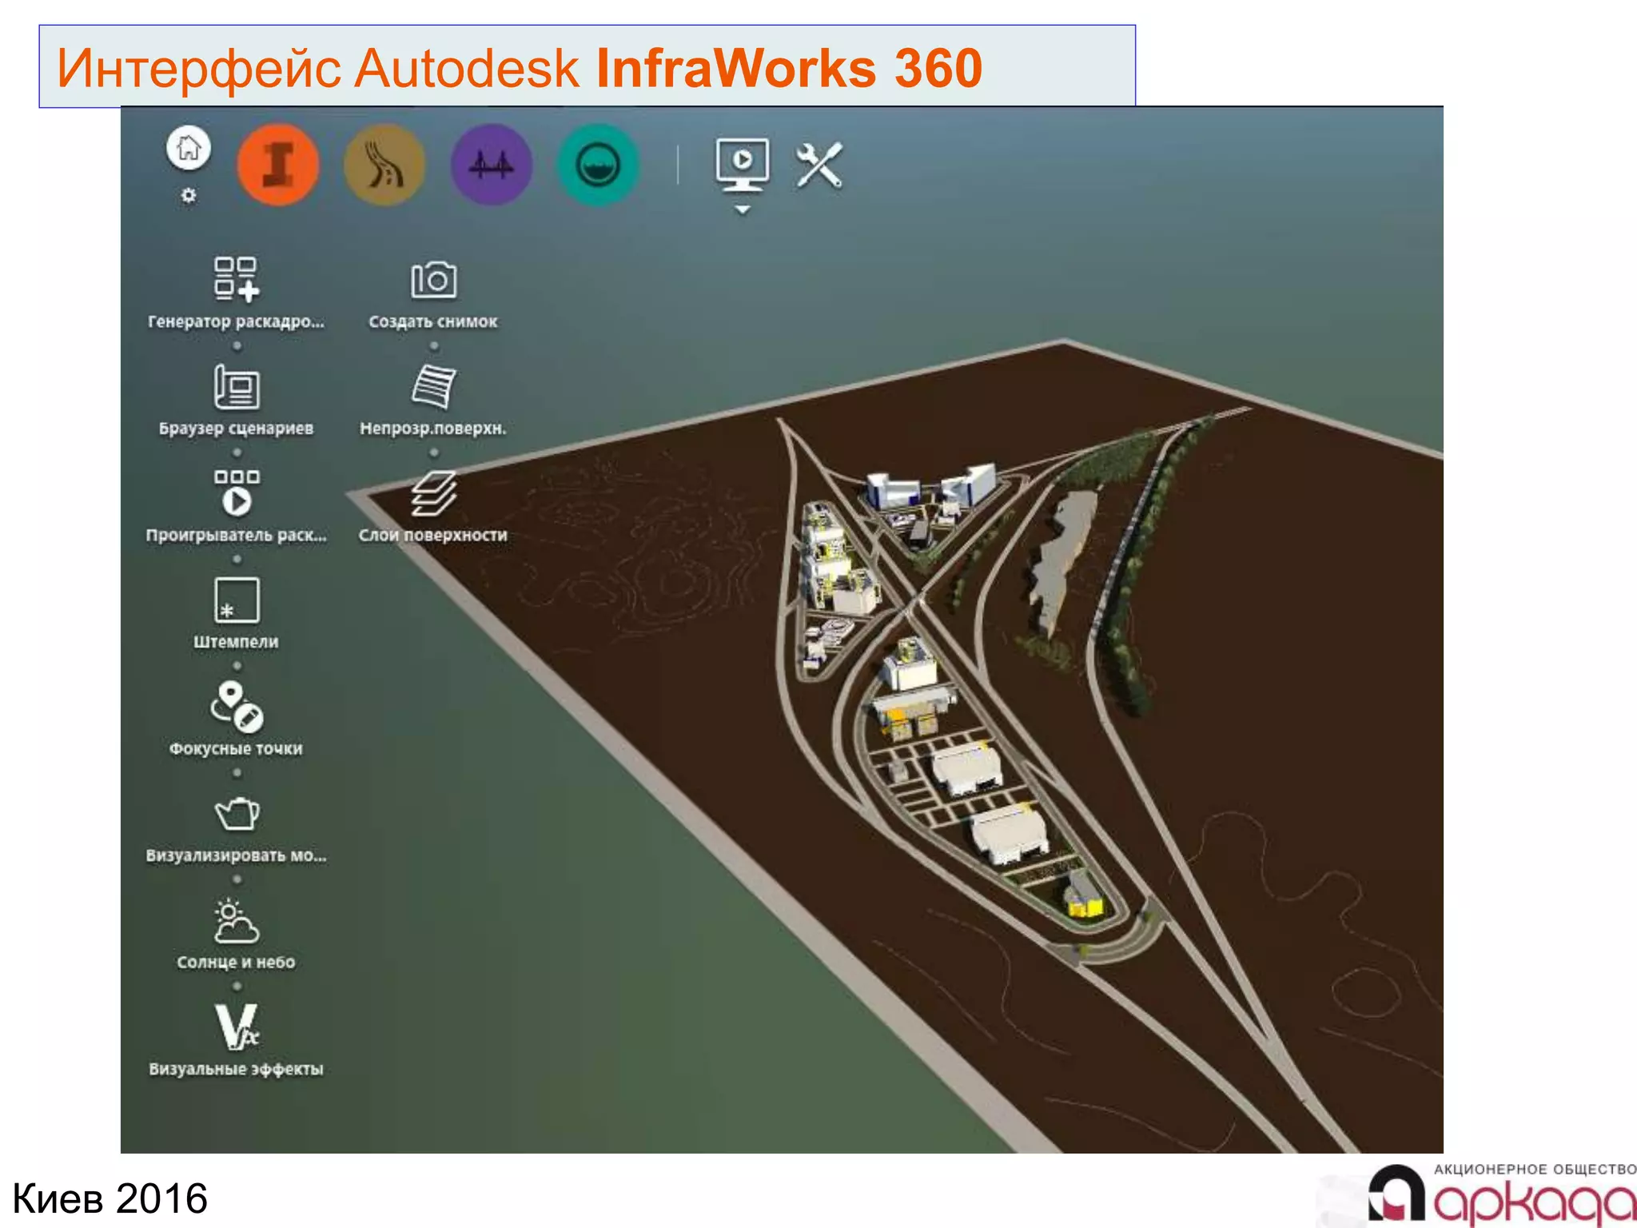The width and height of the screenshot is (1637, 1228).
Task: Click the Создать снимок label
Action: tap(433, 321)
